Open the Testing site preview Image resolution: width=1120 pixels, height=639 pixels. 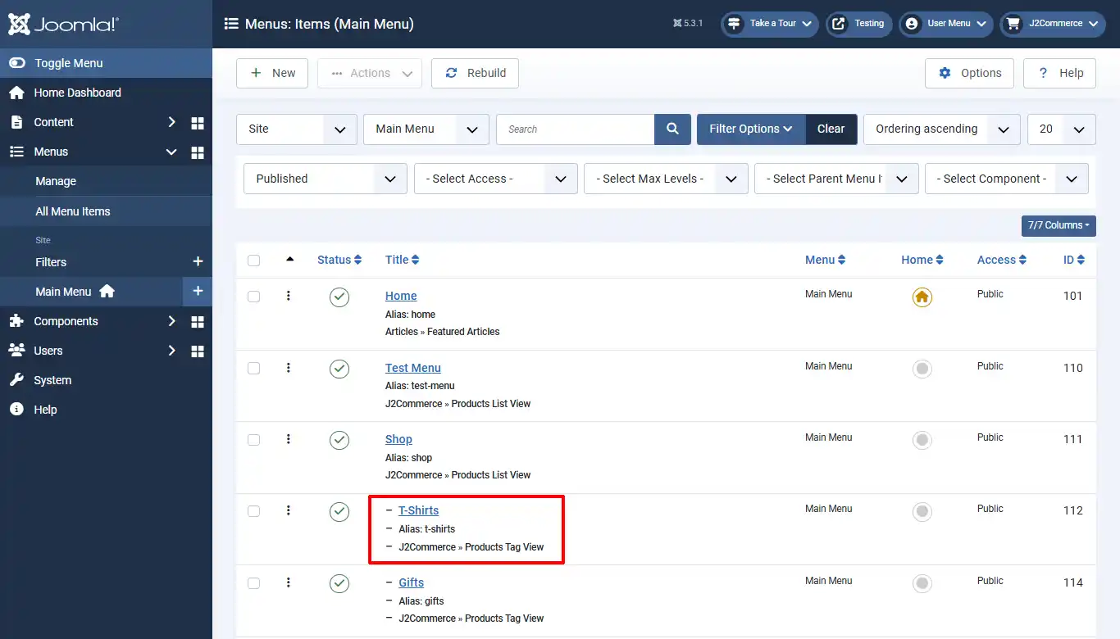(x=859, y=24)
